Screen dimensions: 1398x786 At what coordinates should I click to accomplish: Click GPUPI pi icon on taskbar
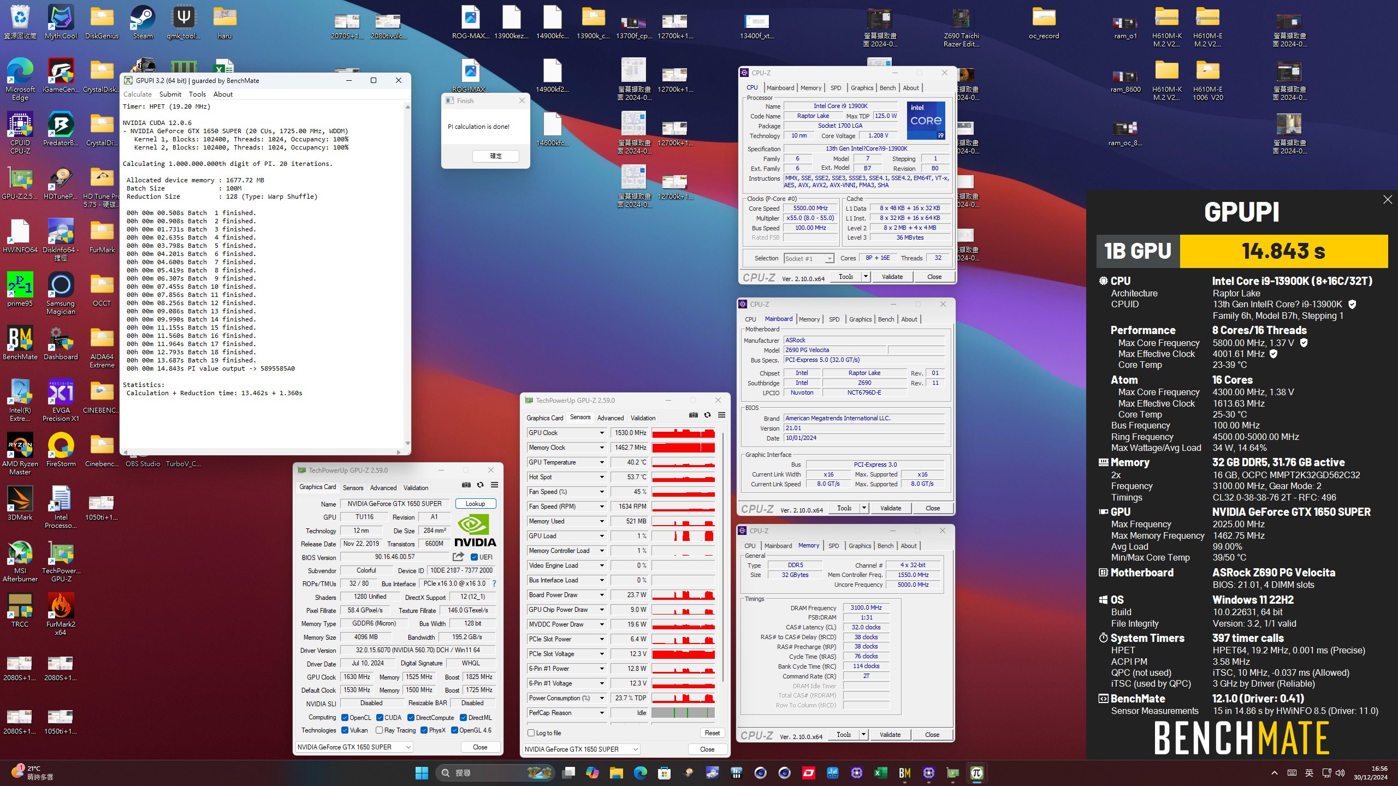977,773
